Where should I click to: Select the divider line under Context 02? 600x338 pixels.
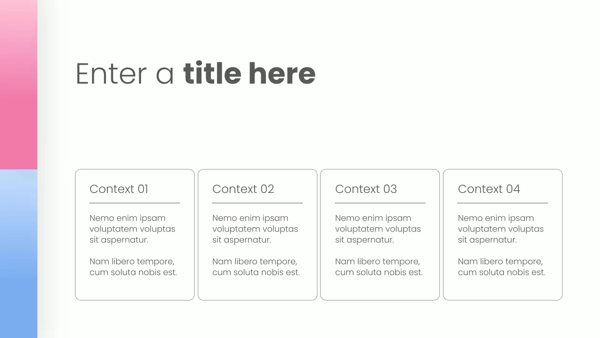pyautogui.click(x=257, y=203)
